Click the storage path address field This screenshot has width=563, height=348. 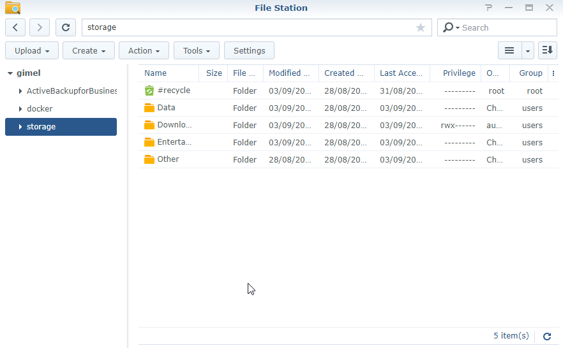coord(249,27)
